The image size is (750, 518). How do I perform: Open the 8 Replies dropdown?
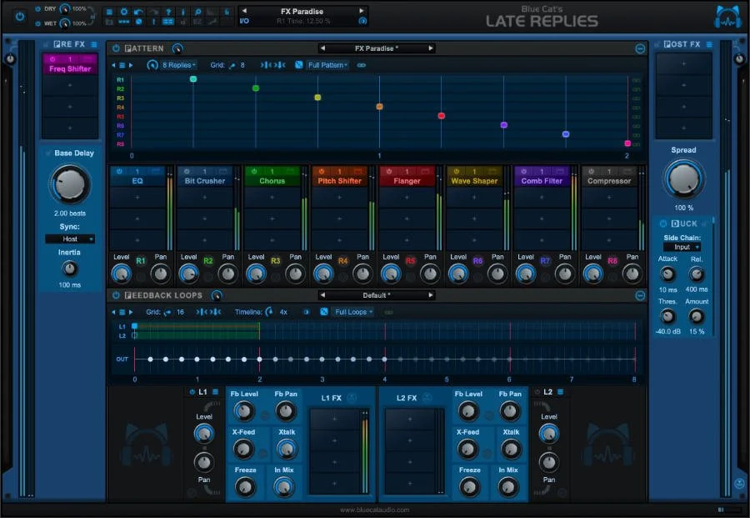(179, 65)
